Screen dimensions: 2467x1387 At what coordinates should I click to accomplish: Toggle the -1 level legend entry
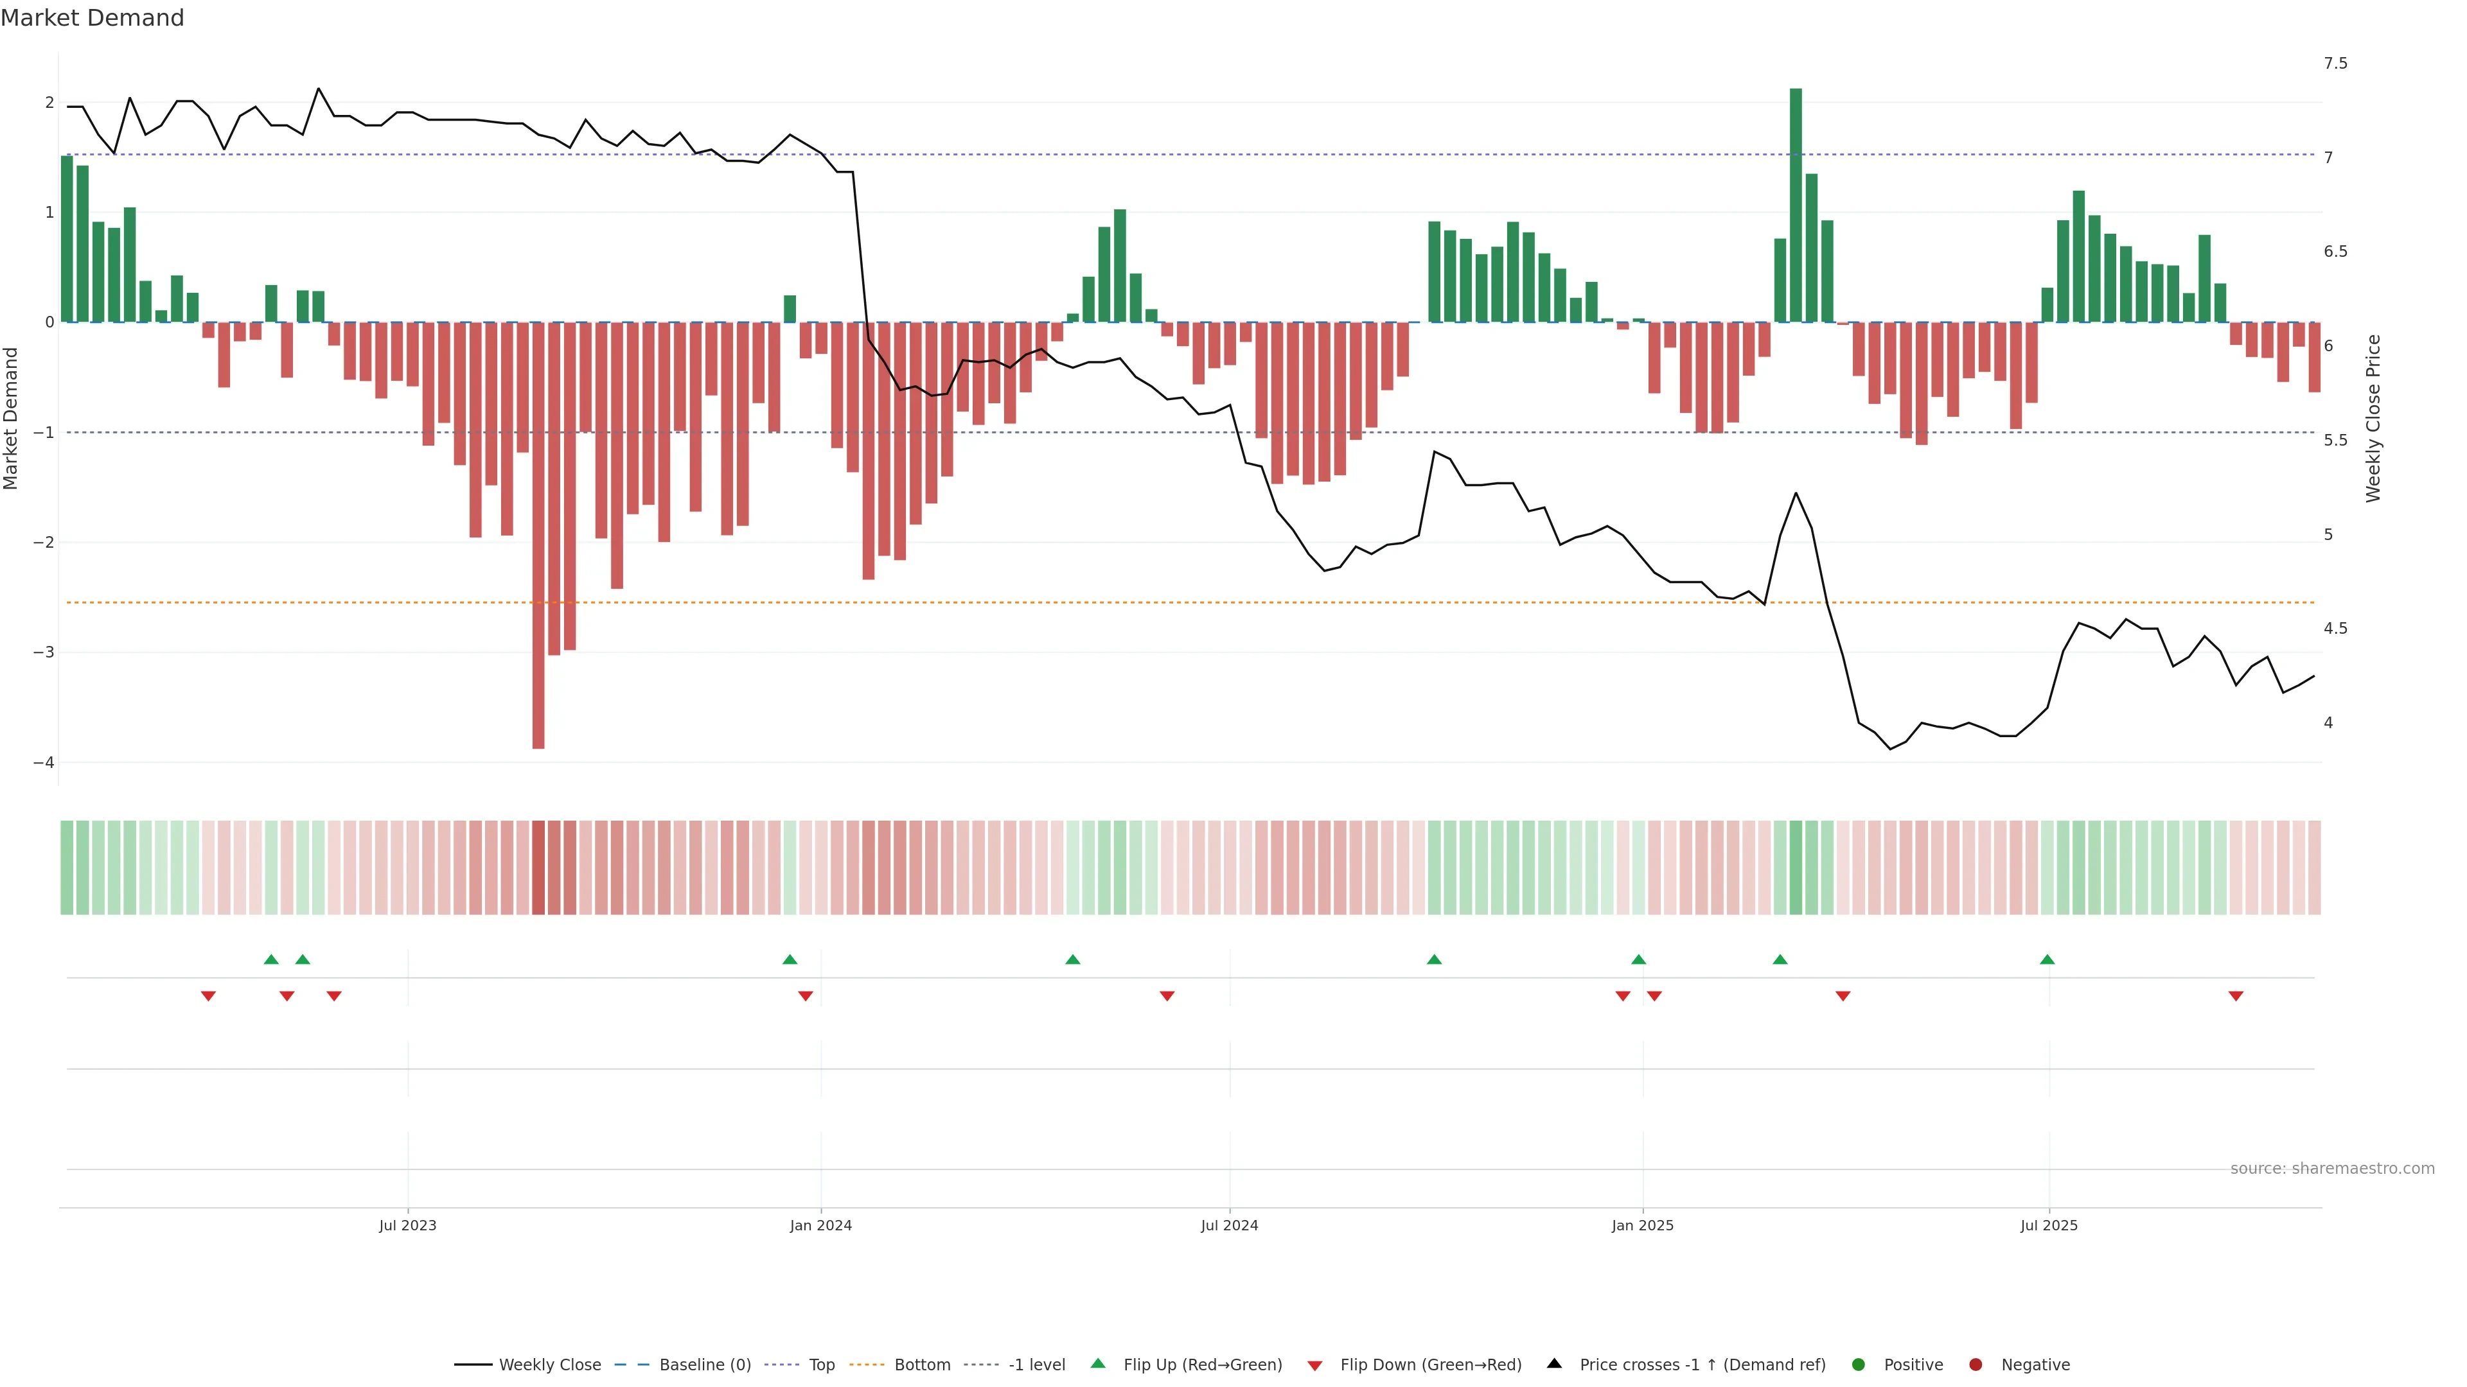point(1036,1364)
